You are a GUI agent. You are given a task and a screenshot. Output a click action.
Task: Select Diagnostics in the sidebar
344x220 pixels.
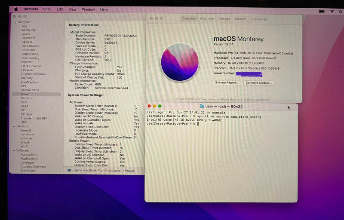[30, 54]
